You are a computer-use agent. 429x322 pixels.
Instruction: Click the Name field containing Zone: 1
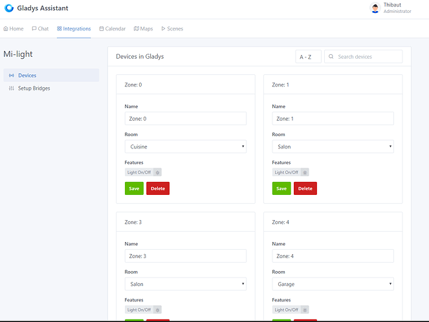coord(333,119)
